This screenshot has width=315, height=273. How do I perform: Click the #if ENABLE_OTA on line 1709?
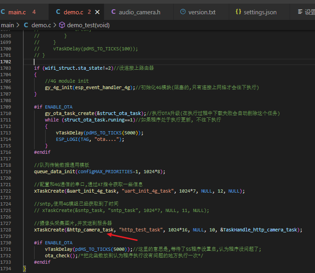(53, 107)
